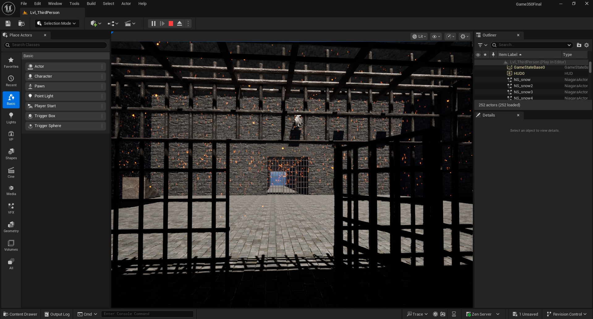Pause the play-in-editor simulation

(x=153, y=23)
